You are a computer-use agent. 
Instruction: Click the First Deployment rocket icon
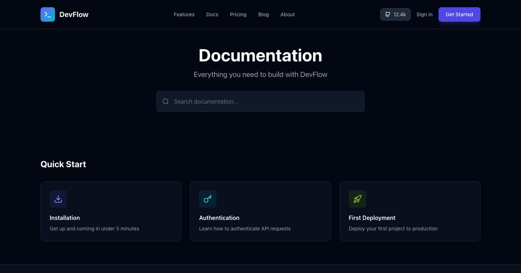pyautogui.click(x=357, y=199)
